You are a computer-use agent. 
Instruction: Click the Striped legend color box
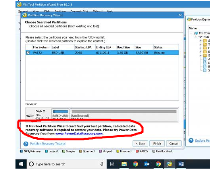[x=100, y=151]
